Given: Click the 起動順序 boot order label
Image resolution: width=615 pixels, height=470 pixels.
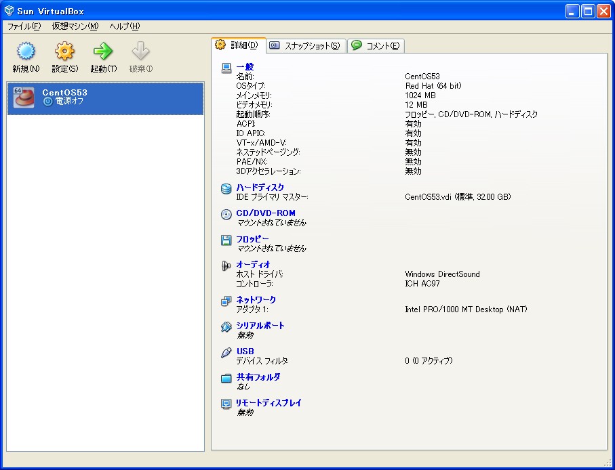Looking at the screenshot, I should click(253, 114).
